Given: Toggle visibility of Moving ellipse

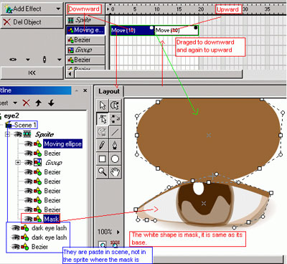Looking at the screenshot, I should (x=28, y=143).
